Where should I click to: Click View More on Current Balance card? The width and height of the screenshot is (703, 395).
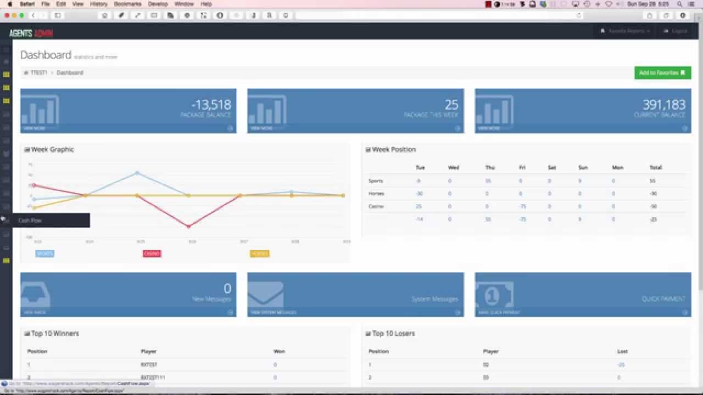click(x=489, y=128)
